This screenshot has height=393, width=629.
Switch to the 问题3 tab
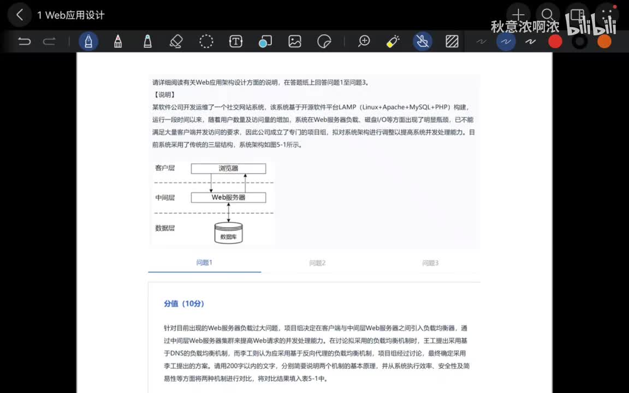[x=430, y=263]
